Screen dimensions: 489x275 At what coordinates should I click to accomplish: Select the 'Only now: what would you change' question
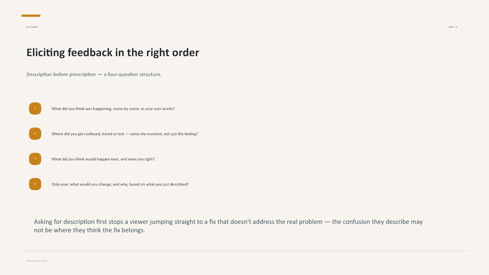coord(120,184)
